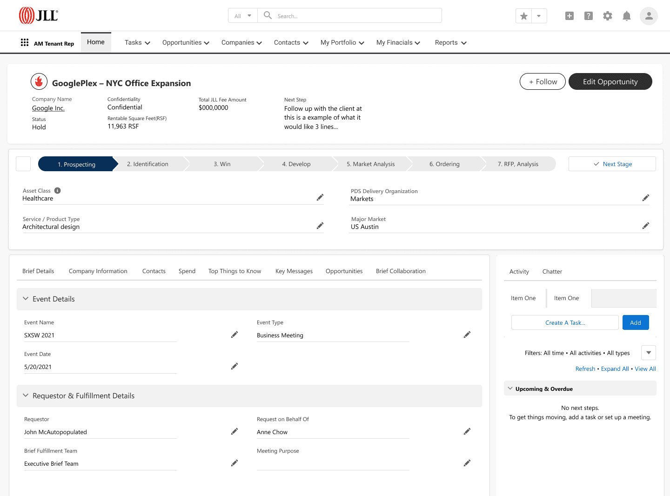
Task: Edit PDS Delivery Organization pencil icon
Action: [x=646, y=198]
